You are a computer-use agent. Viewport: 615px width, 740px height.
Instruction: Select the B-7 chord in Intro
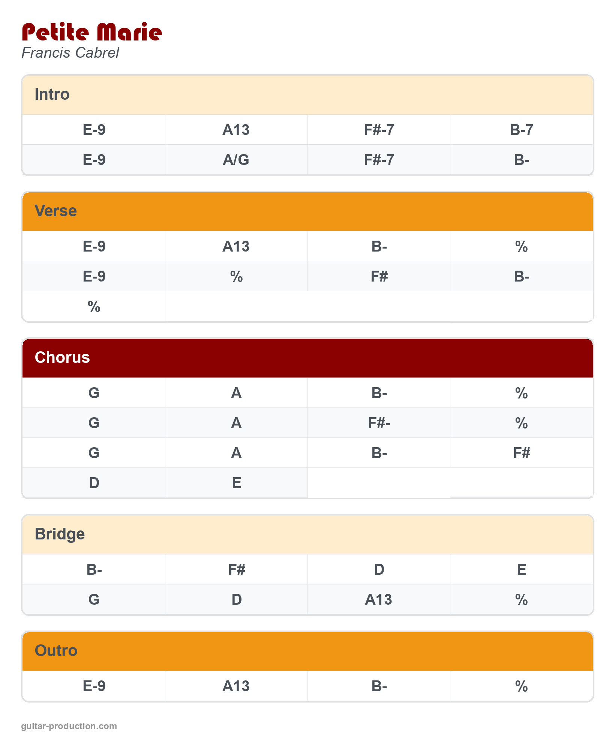pos(521,130)
